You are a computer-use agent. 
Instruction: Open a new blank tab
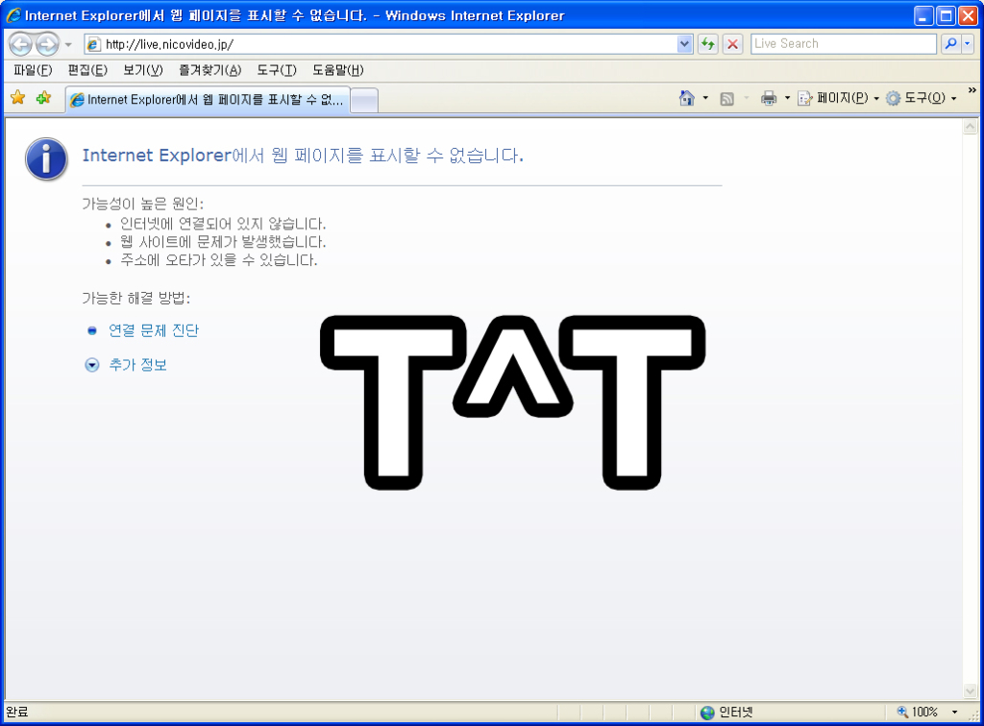tap(364, 100)
